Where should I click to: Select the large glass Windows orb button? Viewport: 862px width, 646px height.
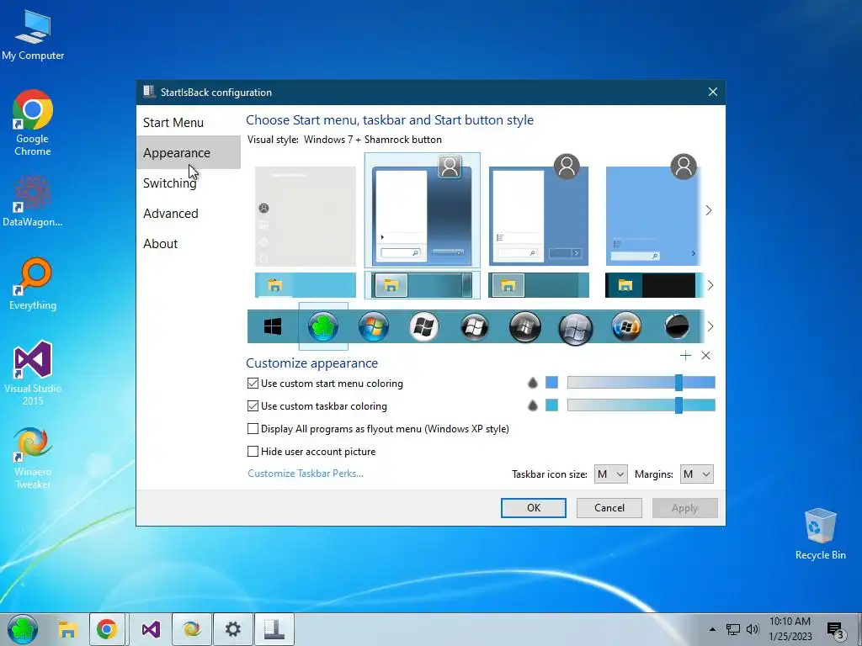[576, 328]
